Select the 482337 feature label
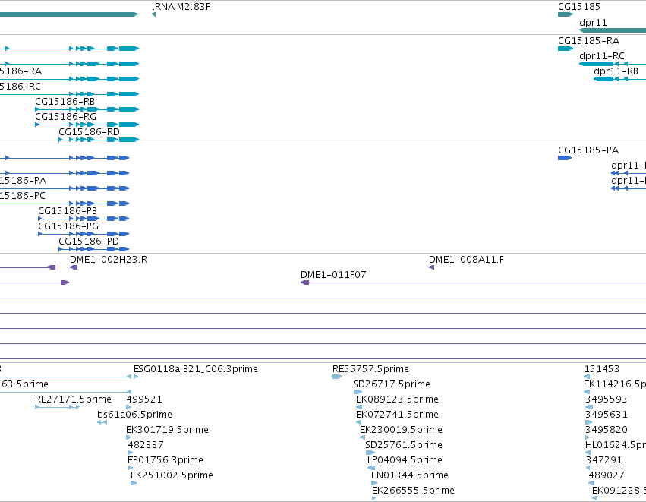 pyautogui.click(x=146, y=445)
